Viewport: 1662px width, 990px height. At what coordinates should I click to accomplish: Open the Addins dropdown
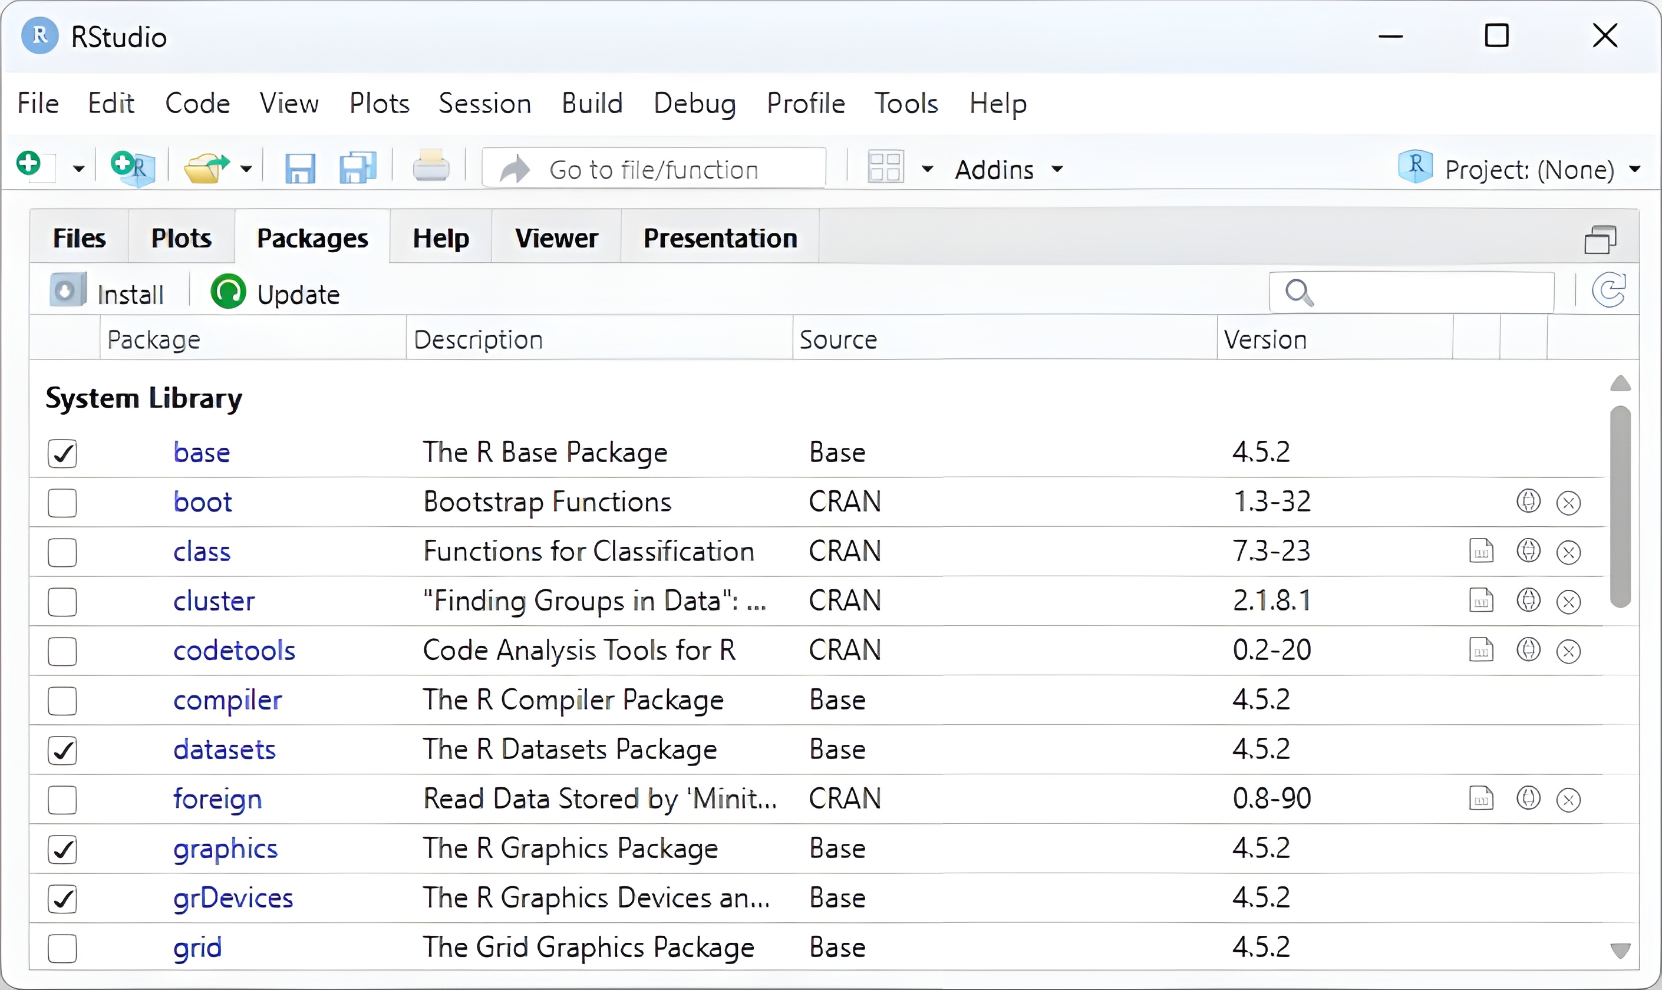coord(1007,170)
